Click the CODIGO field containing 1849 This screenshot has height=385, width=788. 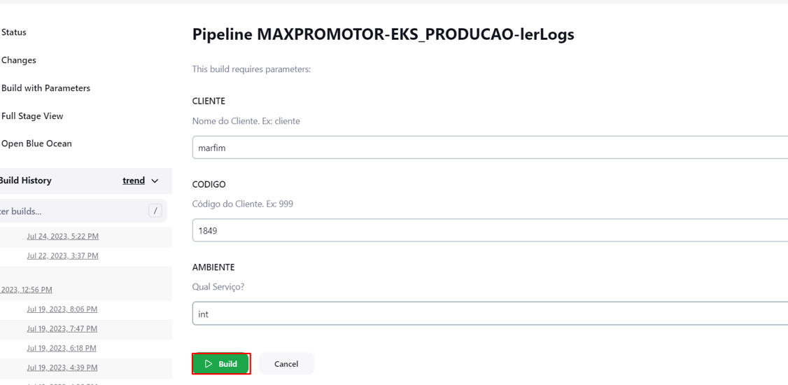coord(490,230)
